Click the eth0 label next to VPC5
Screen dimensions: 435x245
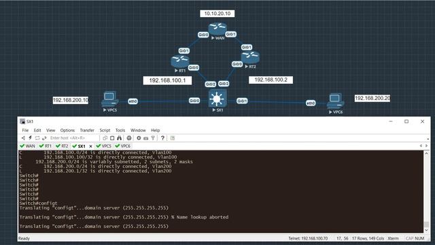pos(133,101)
